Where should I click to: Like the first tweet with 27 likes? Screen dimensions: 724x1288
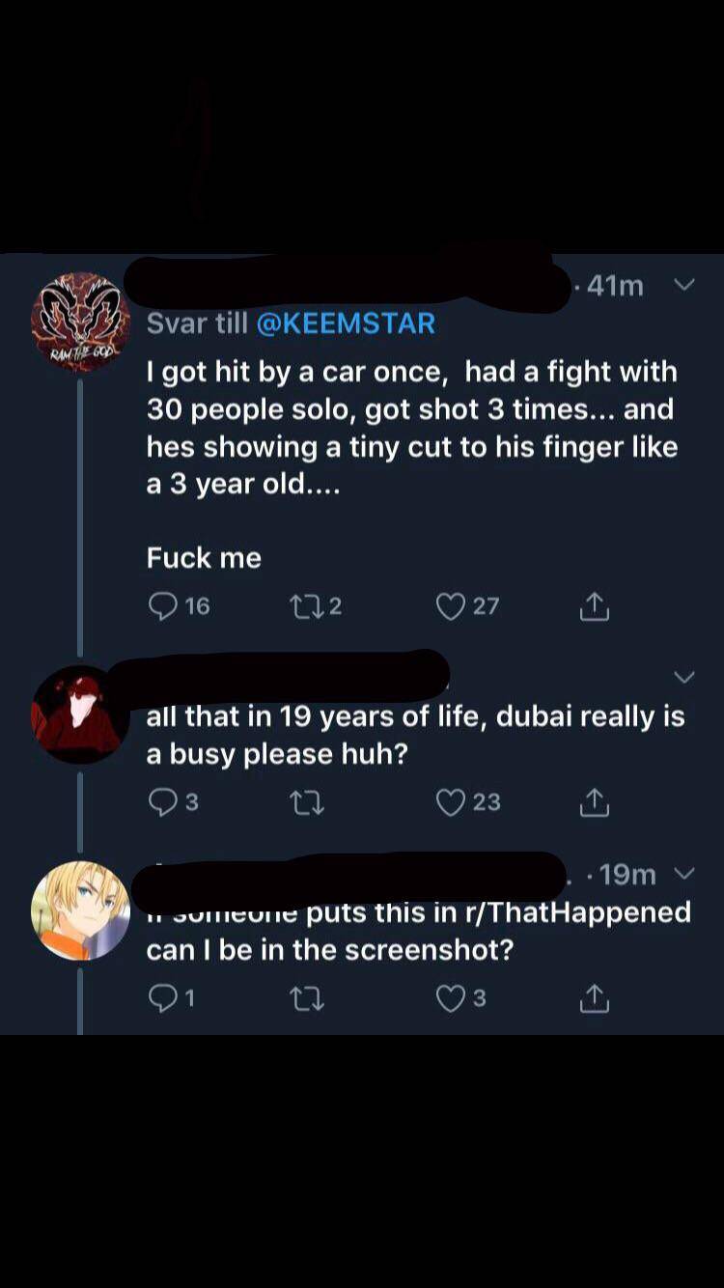[x=450, y=605]
